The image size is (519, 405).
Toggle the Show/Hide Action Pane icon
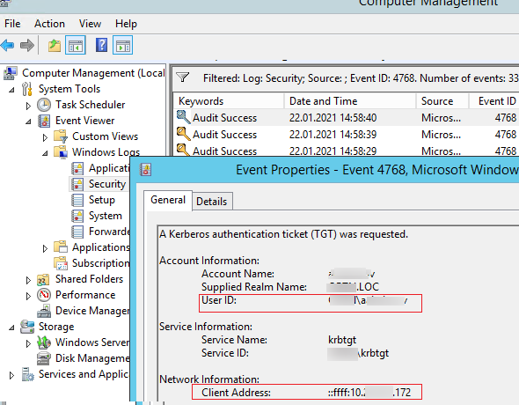pos(123,45)
